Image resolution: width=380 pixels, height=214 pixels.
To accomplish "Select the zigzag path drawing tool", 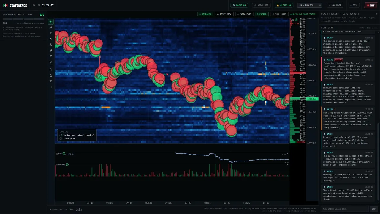I will pos(51,39).
